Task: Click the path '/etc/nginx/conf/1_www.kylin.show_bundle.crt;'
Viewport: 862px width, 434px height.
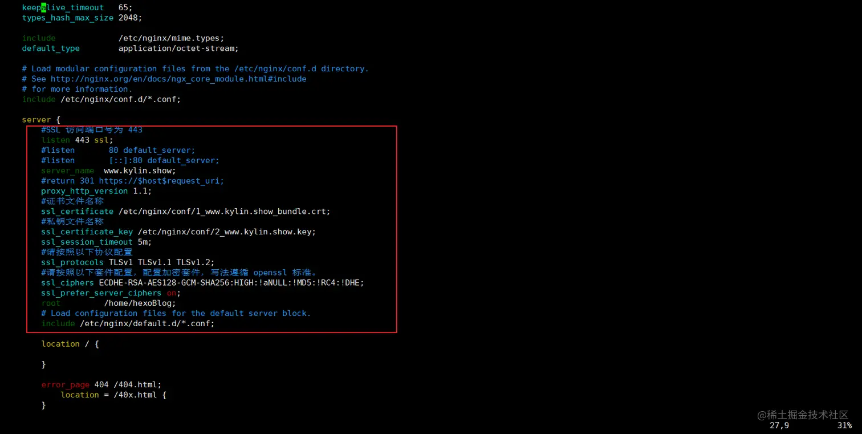Action: click(224, 211)
